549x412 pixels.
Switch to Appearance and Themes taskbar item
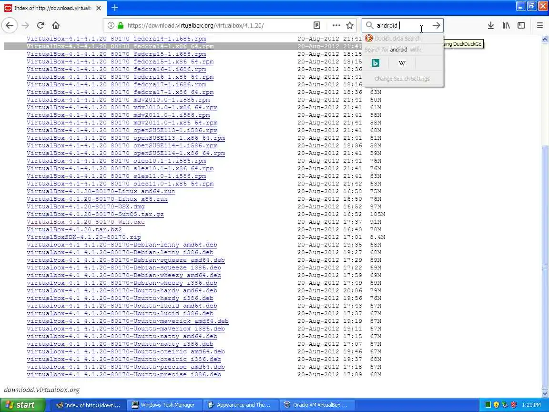click(x=241, y=405)
